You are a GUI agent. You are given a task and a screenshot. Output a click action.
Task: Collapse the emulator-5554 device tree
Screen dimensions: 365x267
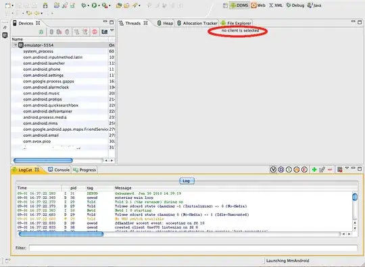16,45
